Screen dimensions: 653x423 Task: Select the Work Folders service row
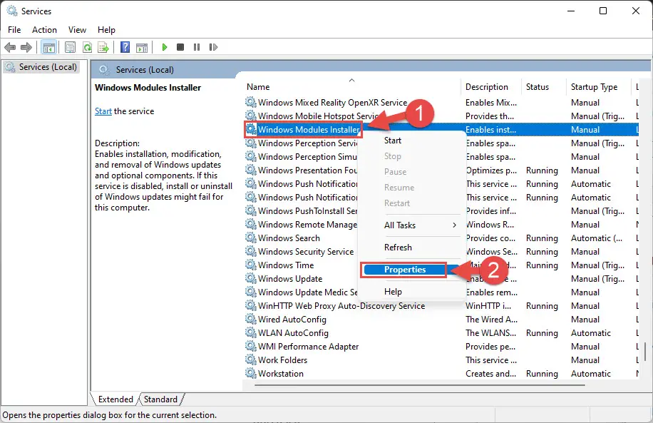click(x=441, y=360)
